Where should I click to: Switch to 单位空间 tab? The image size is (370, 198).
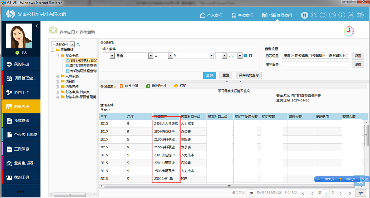click(x=242, y=15)
